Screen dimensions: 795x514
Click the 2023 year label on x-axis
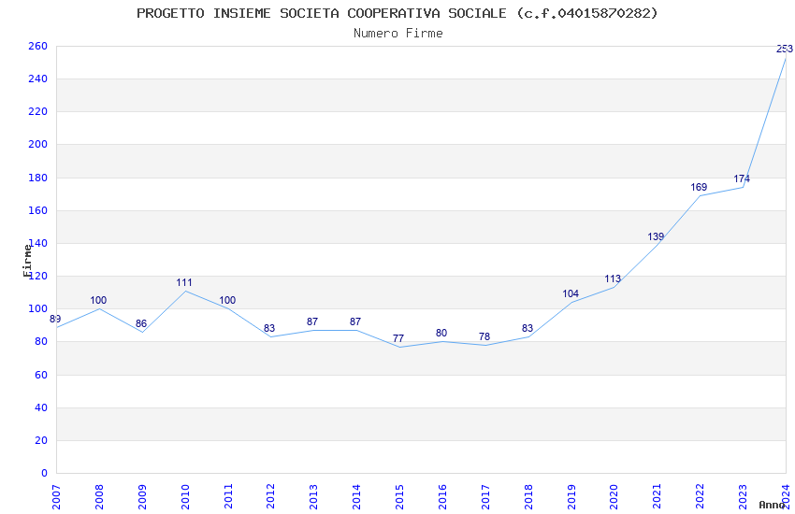click(x=743, y=497)
